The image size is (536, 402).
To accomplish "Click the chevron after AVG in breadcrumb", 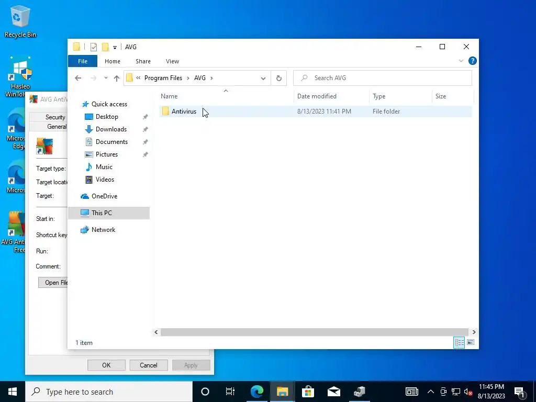I will tap(211, 78).
